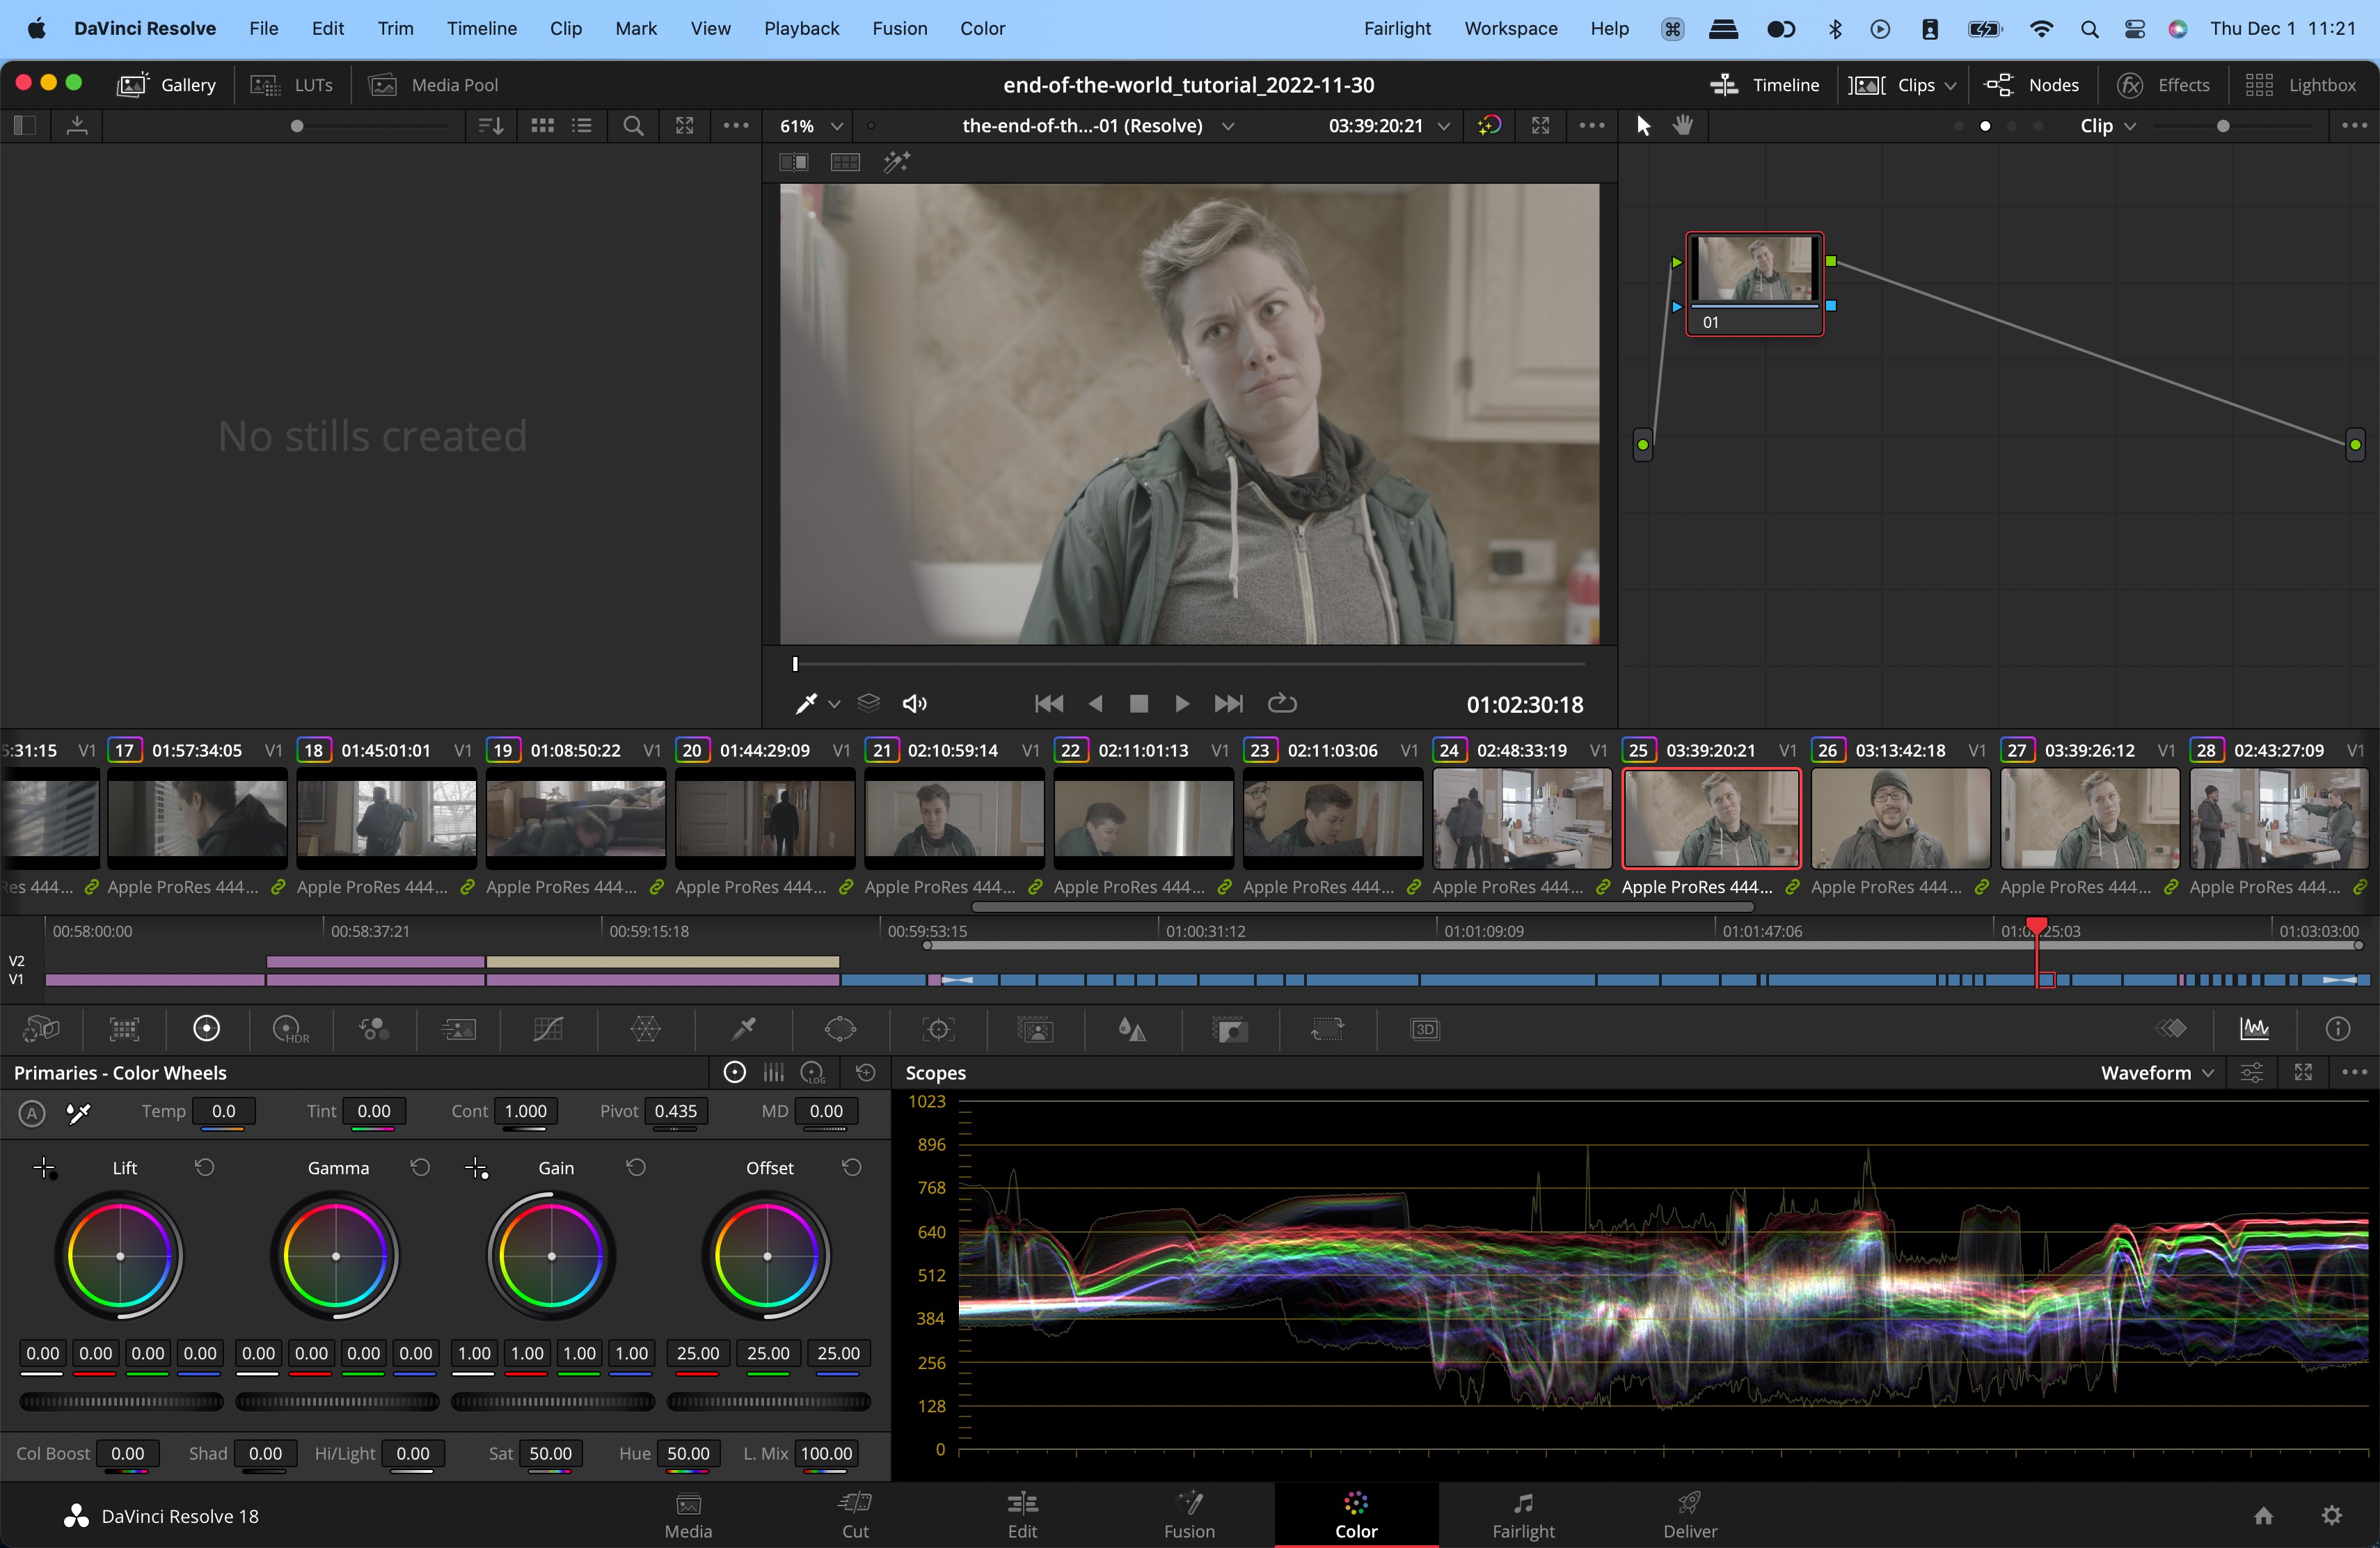This screenshot has height=1548, width=2380.
Task: Stop playback in viewer
Action: coord(1138,704)
